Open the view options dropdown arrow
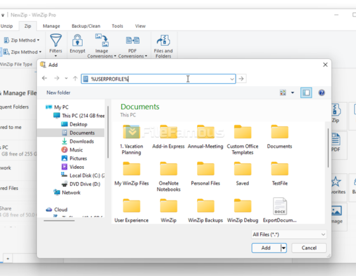This screenshot has width=356, height=276. [x=292, y=93]
